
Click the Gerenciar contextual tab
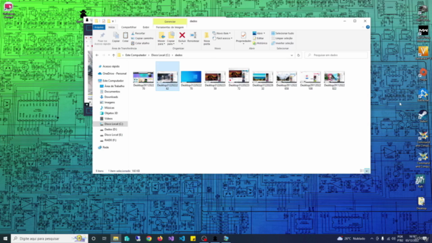tap(169, 21)
